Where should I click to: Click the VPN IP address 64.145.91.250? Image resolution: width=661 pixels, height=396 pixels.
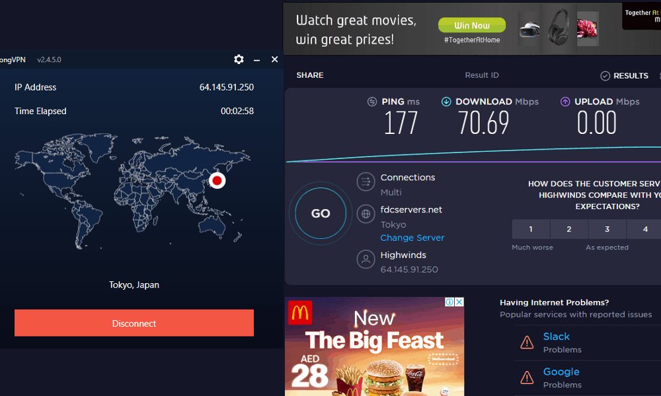(226, 87)
